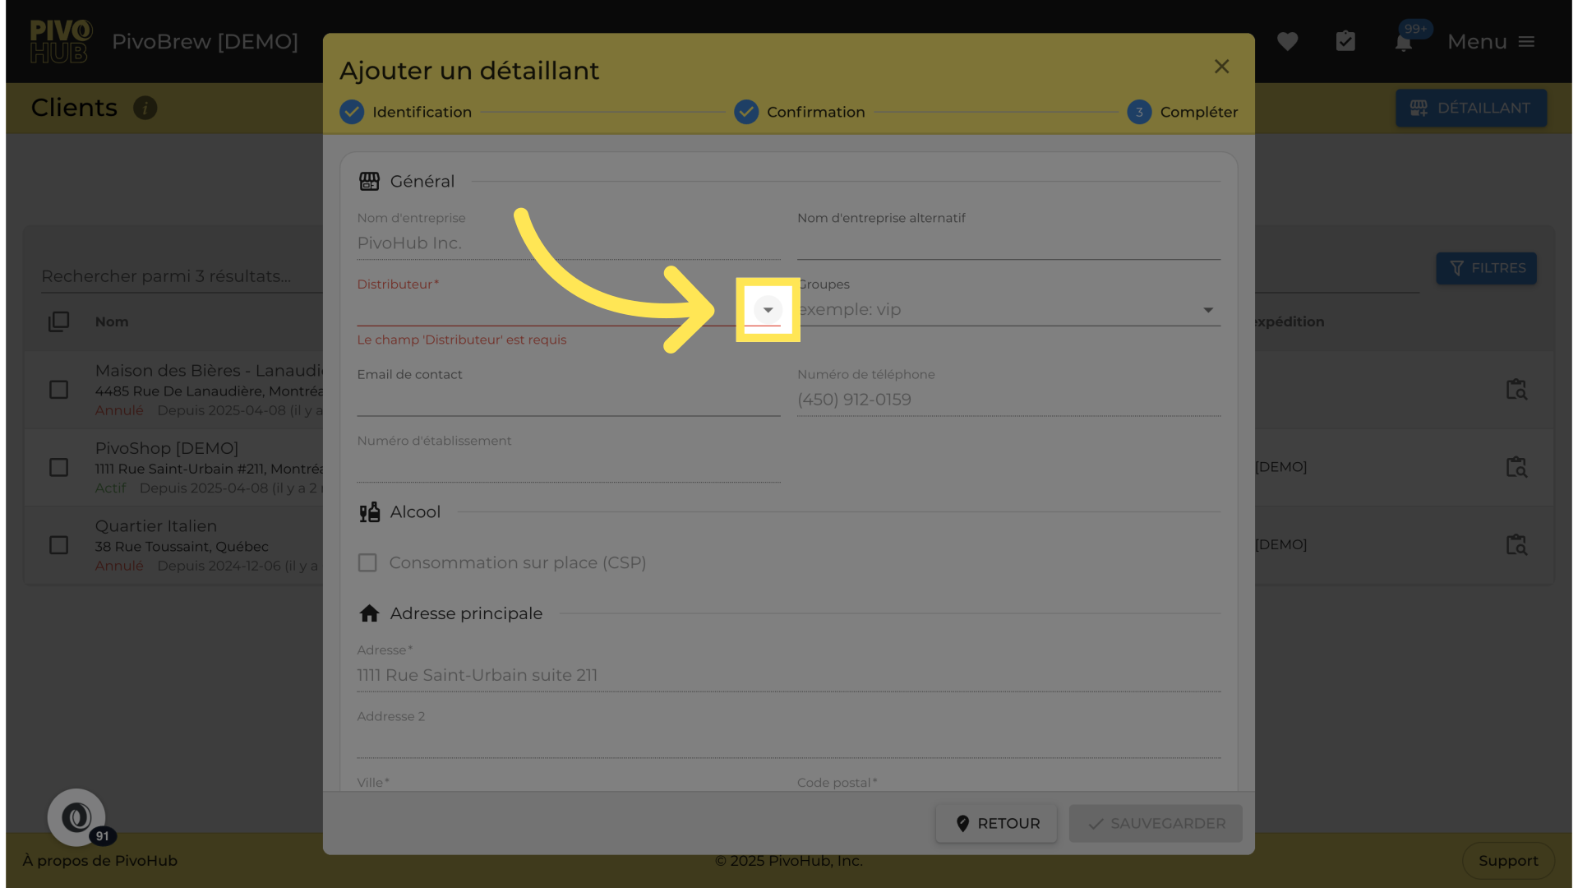
Task: Open the clipboard checklist icon in the header
Action: 1345,41
